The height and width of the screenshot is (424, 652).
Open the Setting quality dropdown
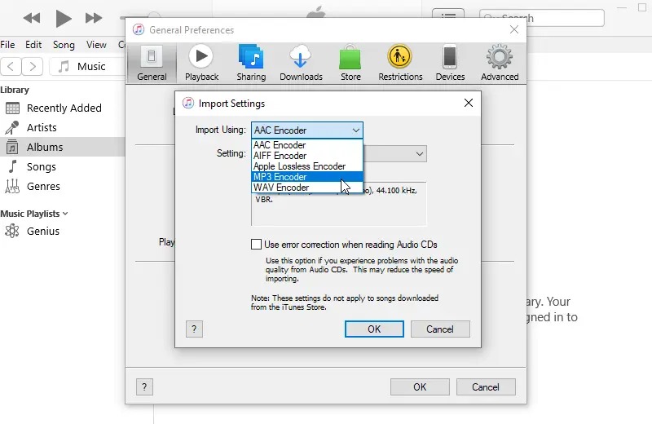point(419,154)
